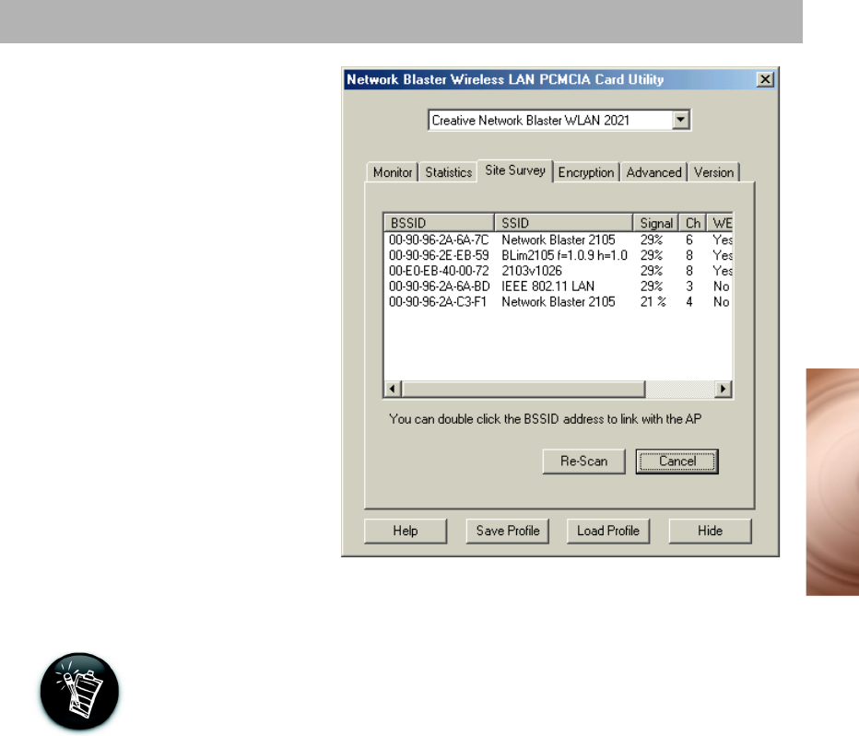Select BSSID 00-90-96-2A-6A-7C
The image size is (859, 736).
(439, 239)
